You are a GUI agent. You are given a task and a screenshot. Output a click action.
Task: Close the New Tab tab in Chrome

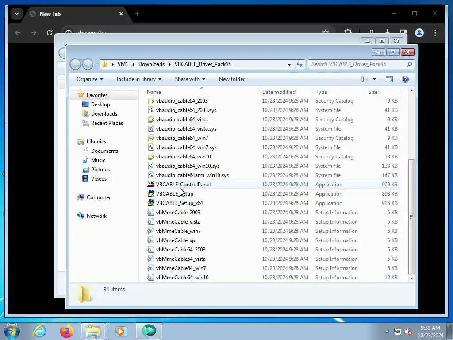point(121,14)
